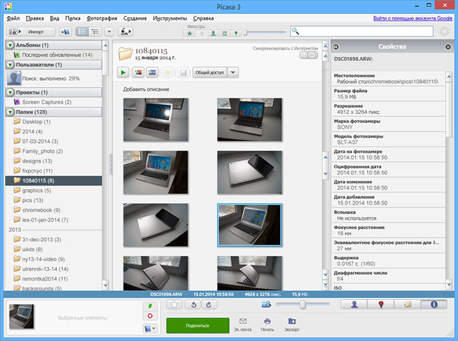Click the green Поделиться button
458x341 pixels.
pyautogui.click(x=198, y=326)
